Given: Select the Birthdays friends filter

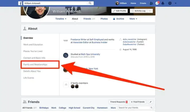Looking at the screenshot, I should point(44,108).
